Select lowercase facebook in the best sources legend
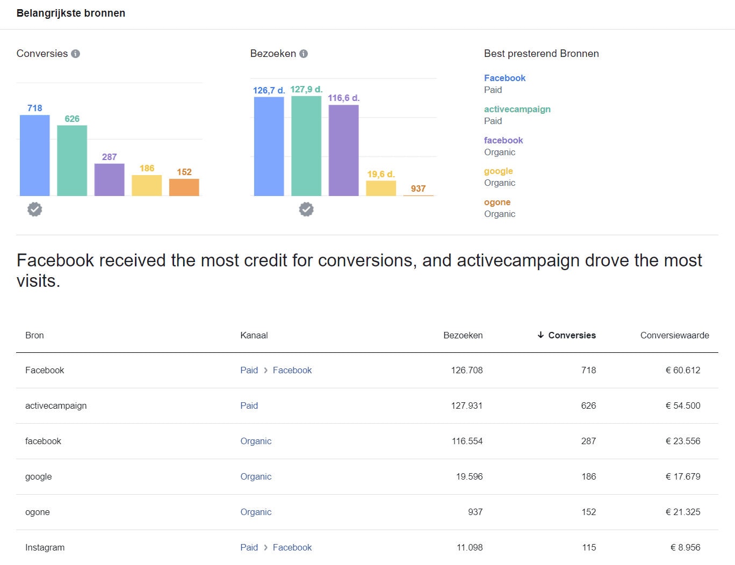 click(503, 140)
